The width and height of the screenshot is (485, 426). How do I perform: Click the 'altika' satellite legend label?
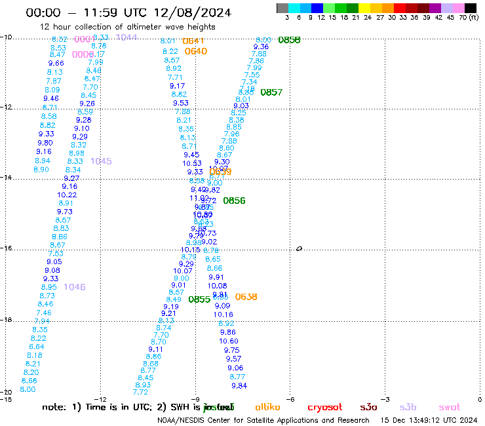[x=267, y=407]
